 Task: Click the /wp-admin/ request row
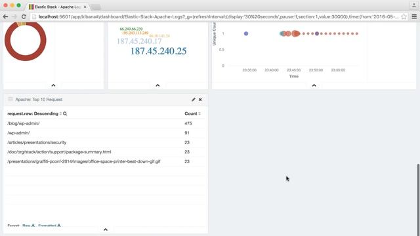(x=106, y=133)
